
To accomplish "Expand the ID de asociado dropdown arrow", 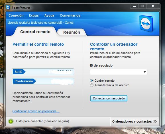I will 144,72.
